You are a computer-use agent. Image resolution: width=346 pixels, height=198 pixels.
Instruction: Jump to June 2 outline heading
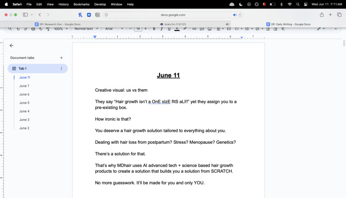coord(24,128)
